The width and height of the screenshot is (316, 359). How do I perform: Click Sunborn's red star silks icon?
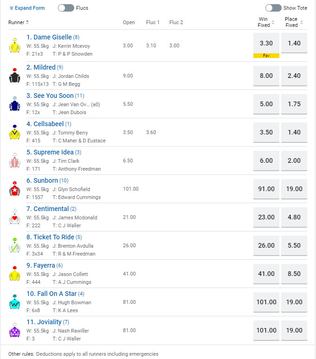[x=14, y=189]
